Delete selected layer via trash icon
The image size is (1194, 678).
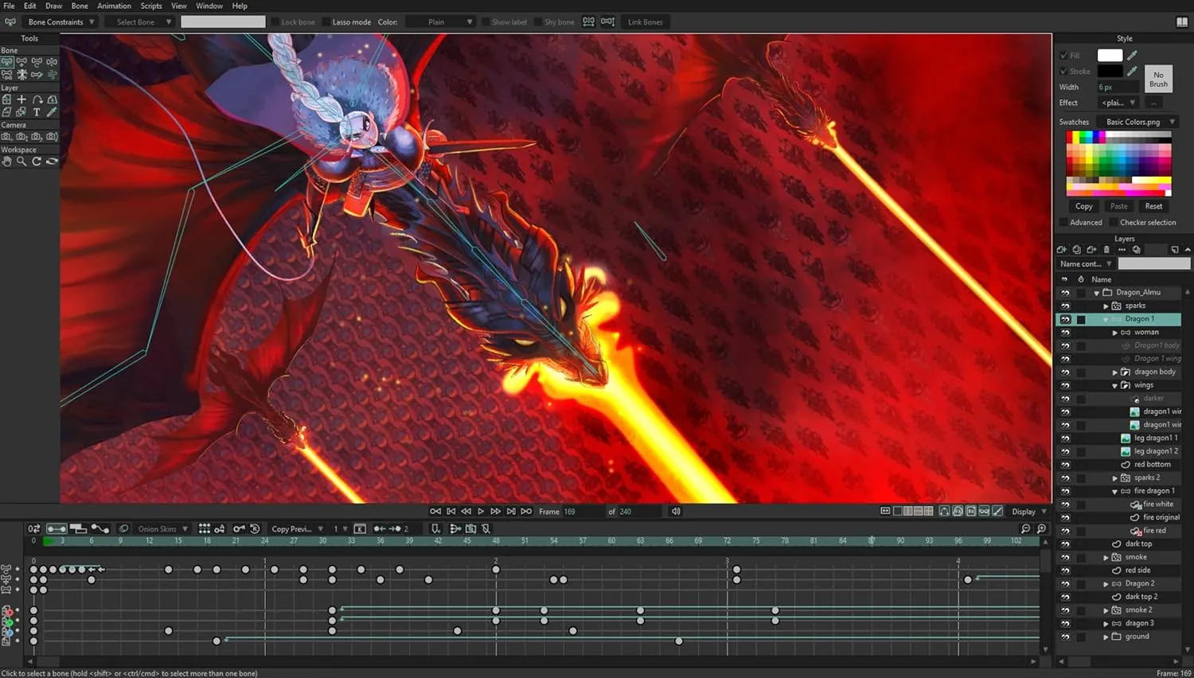click(x=1106, y=249)
